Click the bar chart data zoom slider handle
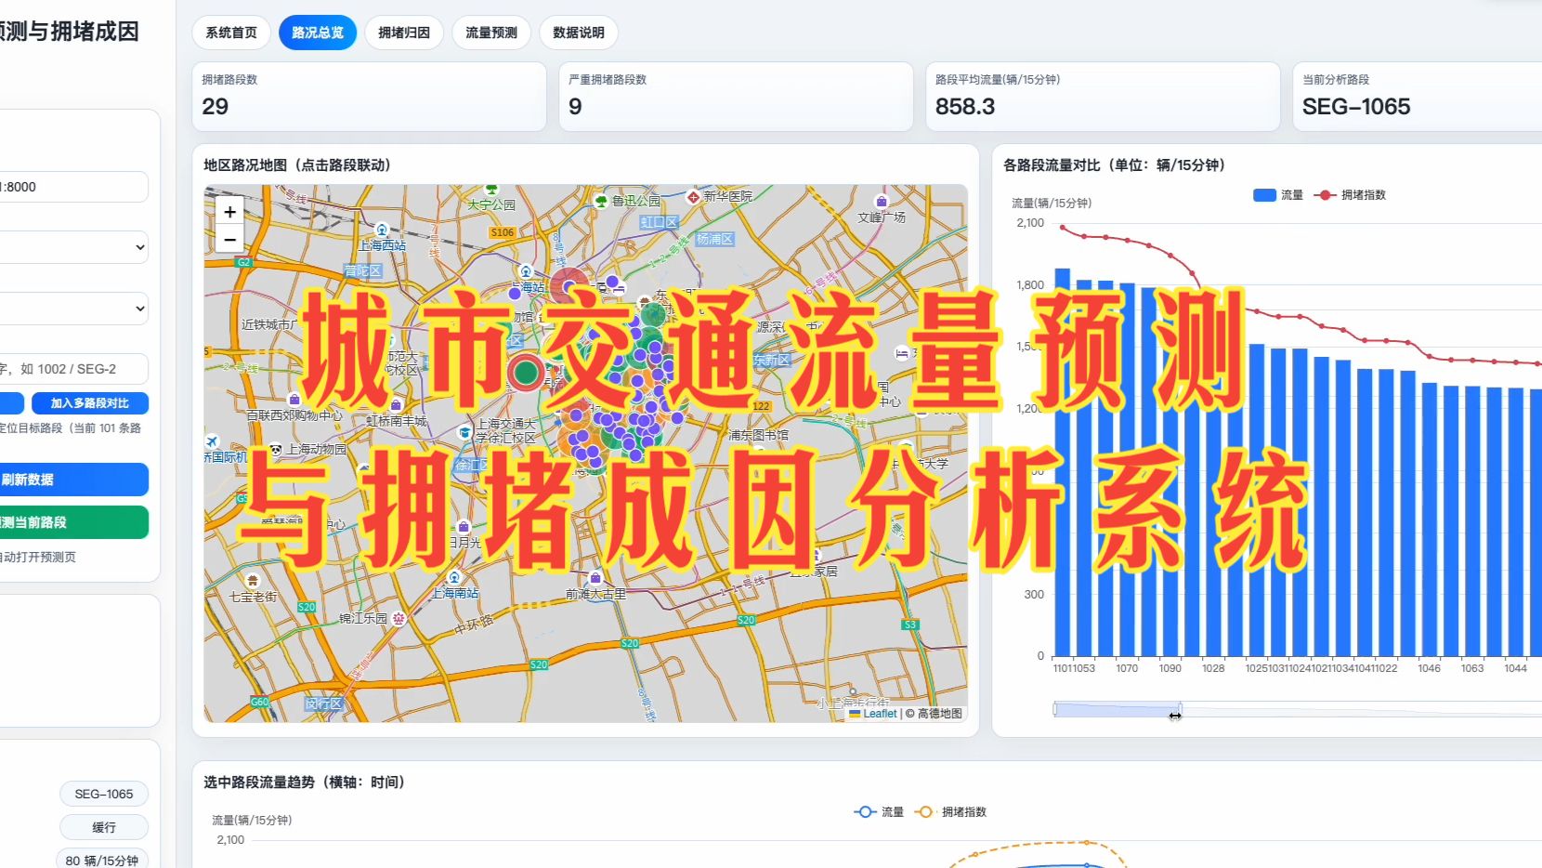Viewport: 1542px width, 868px height. [x=1180, y=710]
